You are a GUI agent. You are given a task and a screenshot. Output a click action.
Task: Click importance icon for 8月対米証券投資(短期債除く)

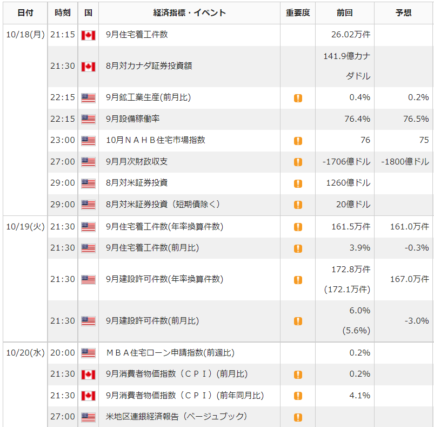click(x=298, y=205)
